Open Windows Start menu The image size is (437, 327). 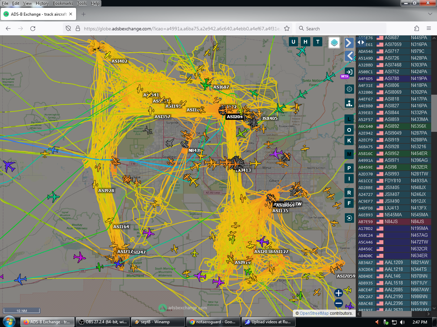9,322
